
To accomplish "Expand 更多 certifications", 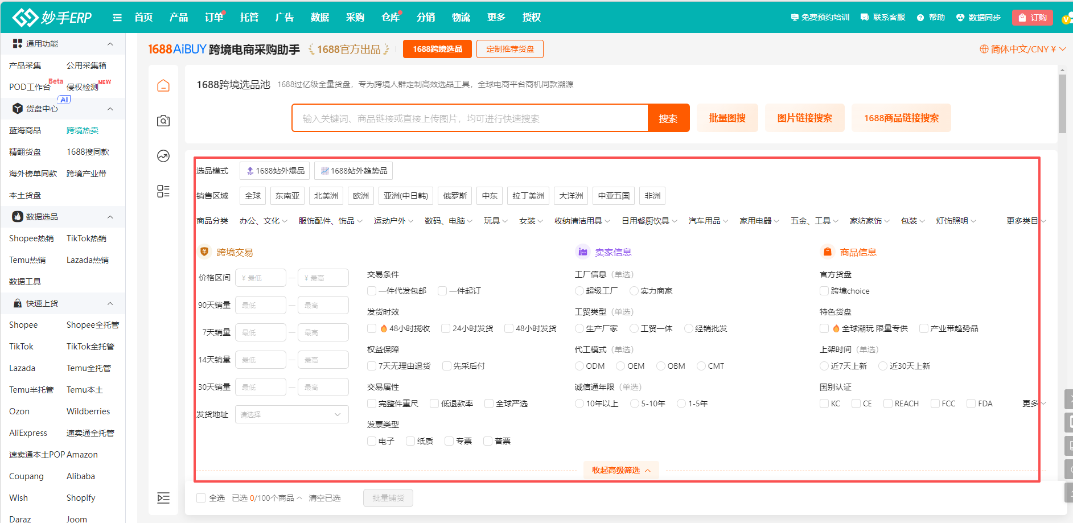I will 1034,403.
